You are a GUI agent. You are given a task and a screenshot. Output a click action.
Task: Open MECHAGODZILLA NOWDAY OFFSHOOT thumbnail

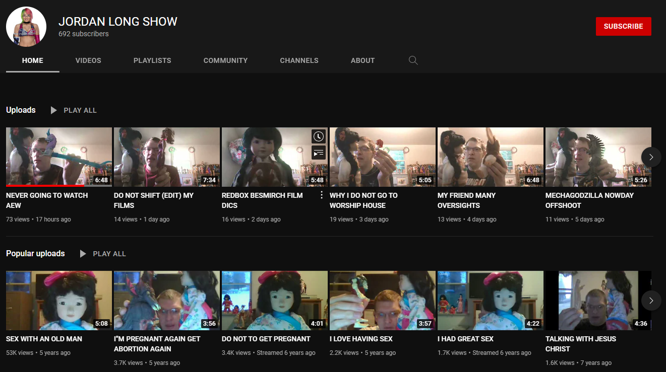coord(598,157)
